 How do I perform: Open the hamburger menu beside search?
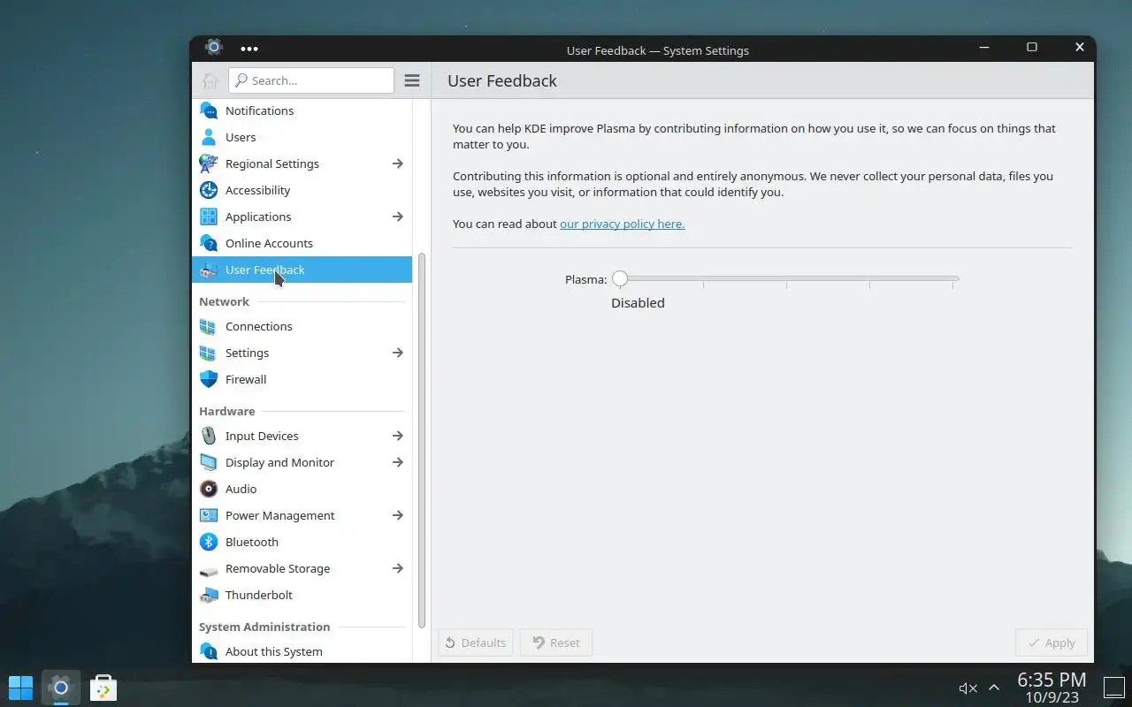pos(412,80)
